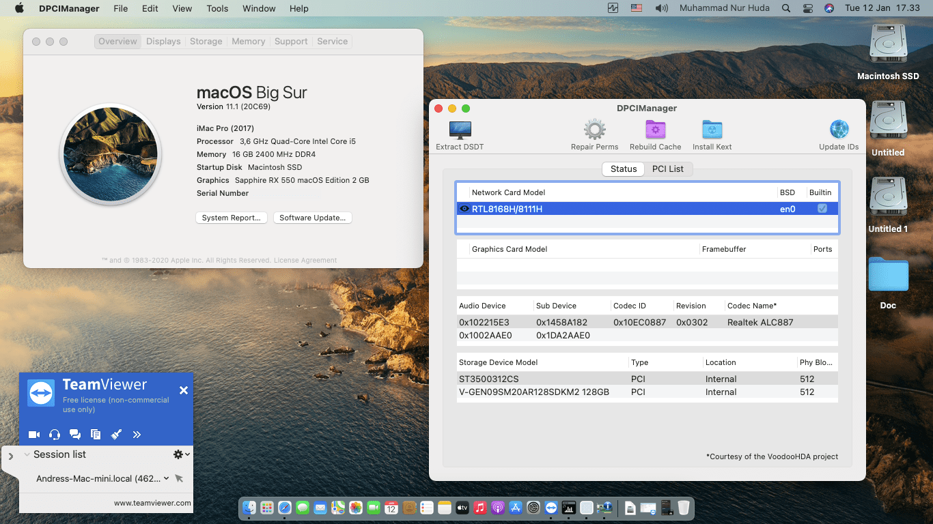Click the Extract DSDT icon
Viewport: 933px width, 524px height.
pos(459,130)
